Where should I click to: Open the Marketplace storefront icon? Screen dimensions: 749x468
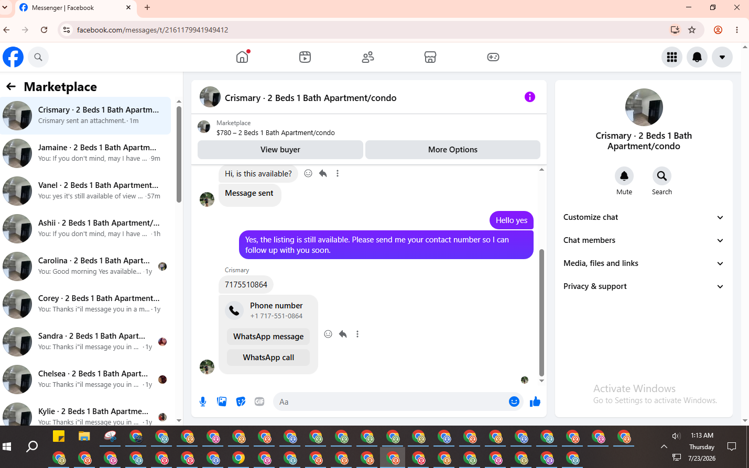[430, 57]
